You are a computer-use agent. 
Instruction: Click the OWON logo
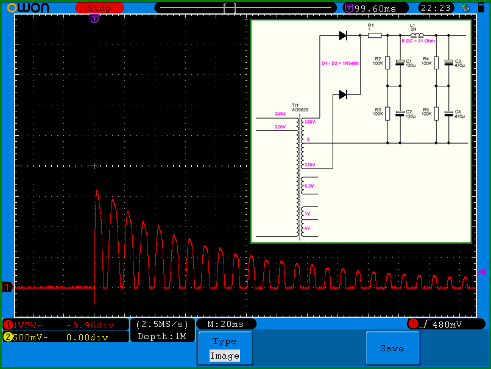28,8
